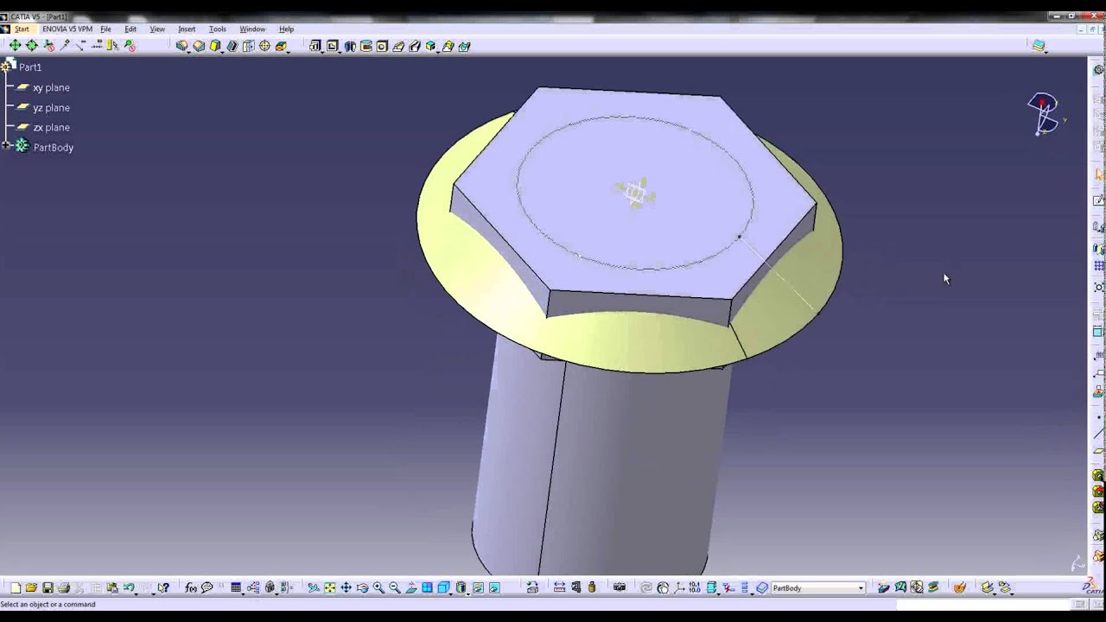This screenshot has height=622, width=1106.
Task: Undo the last action
Action: coord(128,588)
